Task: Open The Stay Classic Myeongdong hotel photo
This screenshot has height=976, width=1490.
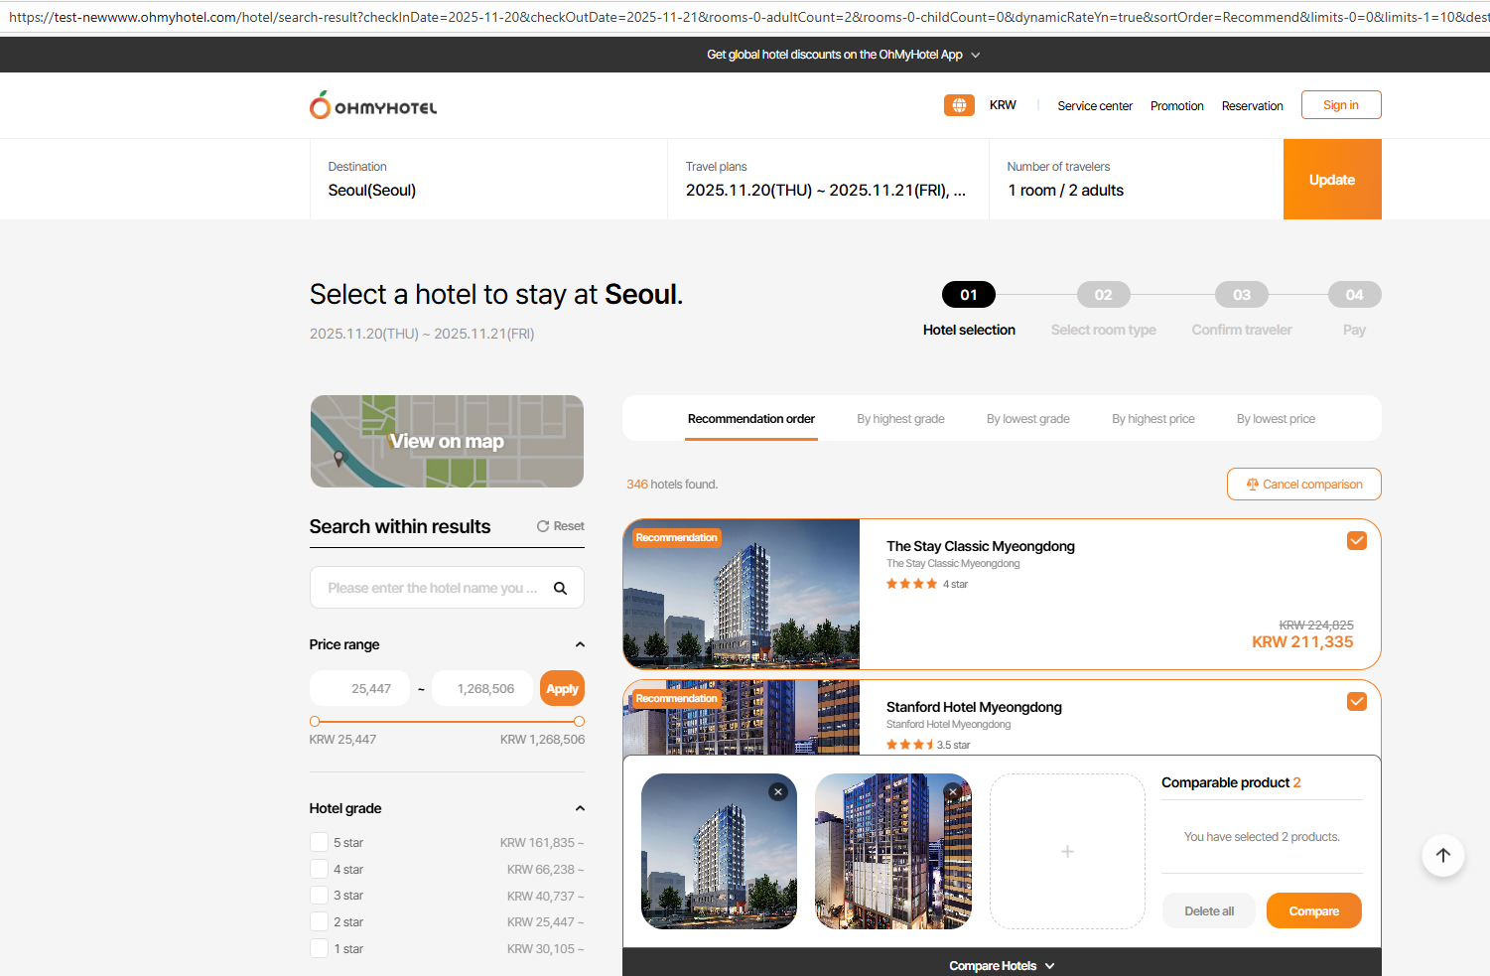Action: (x=742, y=594)
